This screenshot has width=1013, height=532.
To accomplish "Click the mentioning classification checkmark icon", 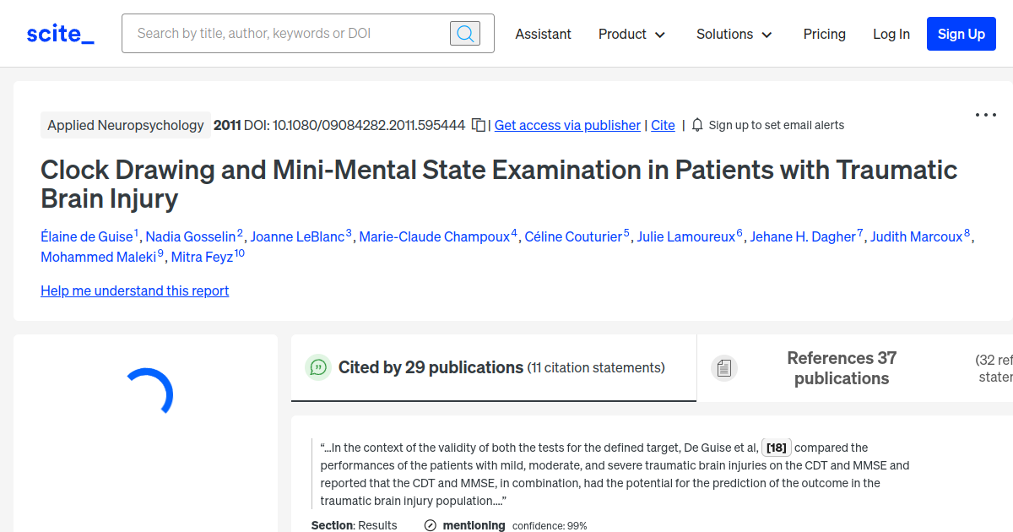I will pos(431,524).
